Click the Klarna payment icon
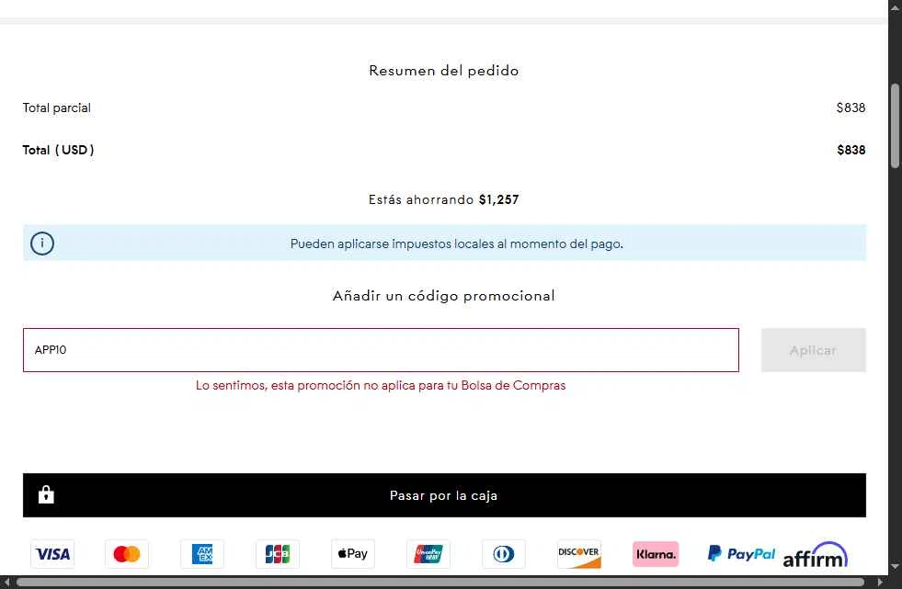902x589 pixels. [x=656, y=554]
